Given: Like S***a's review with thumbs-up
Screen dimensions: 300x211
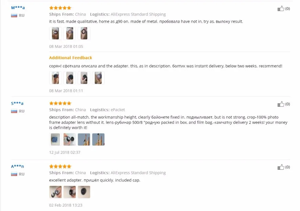Looking at the screenshot, I should pos(281,104).
